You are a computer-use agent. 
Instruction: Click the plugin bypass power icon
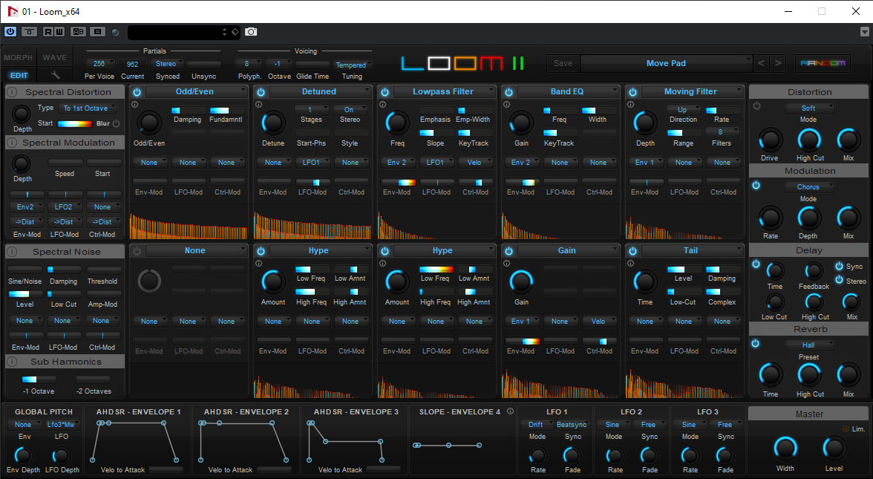(10, 32)
